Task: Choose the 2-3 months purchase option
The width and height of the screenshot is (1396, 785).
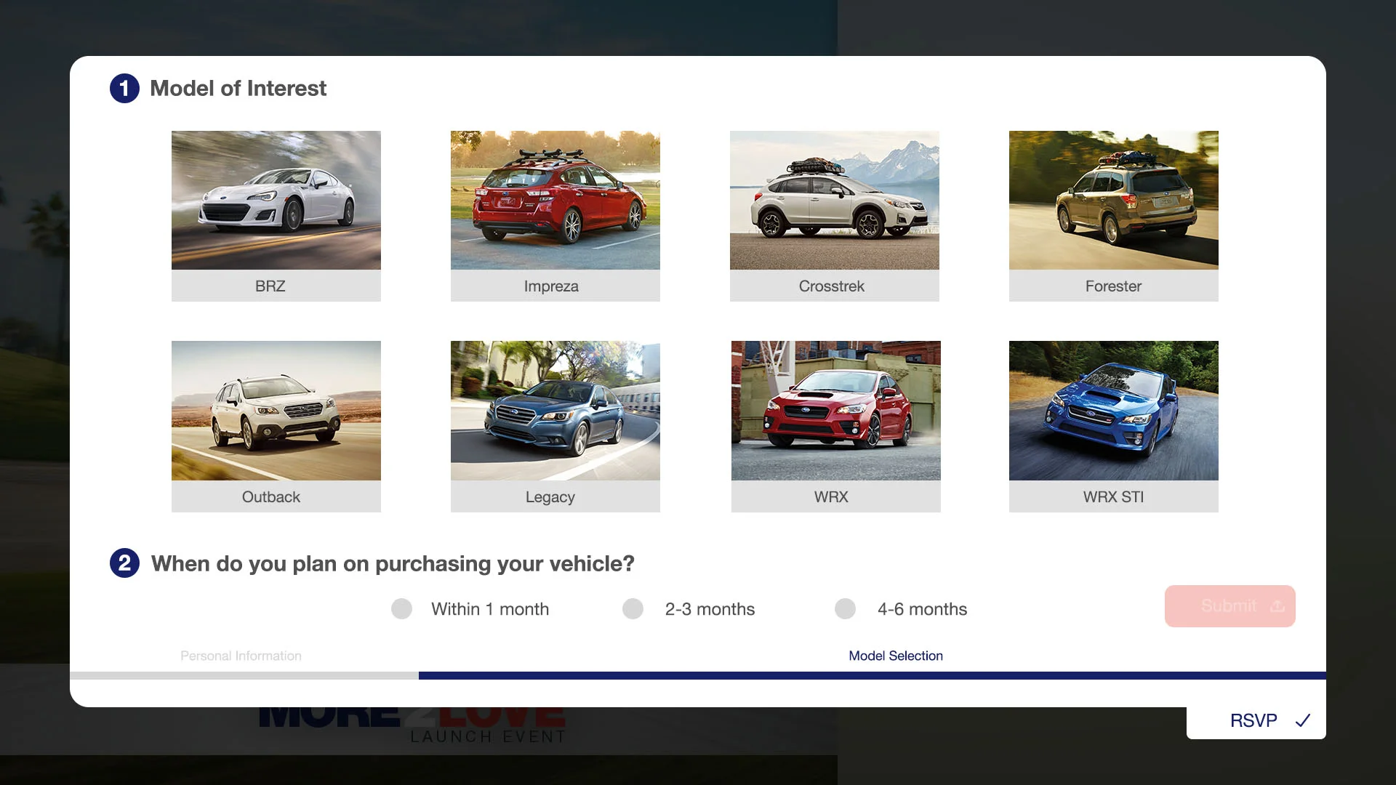Action: [633, 609]
